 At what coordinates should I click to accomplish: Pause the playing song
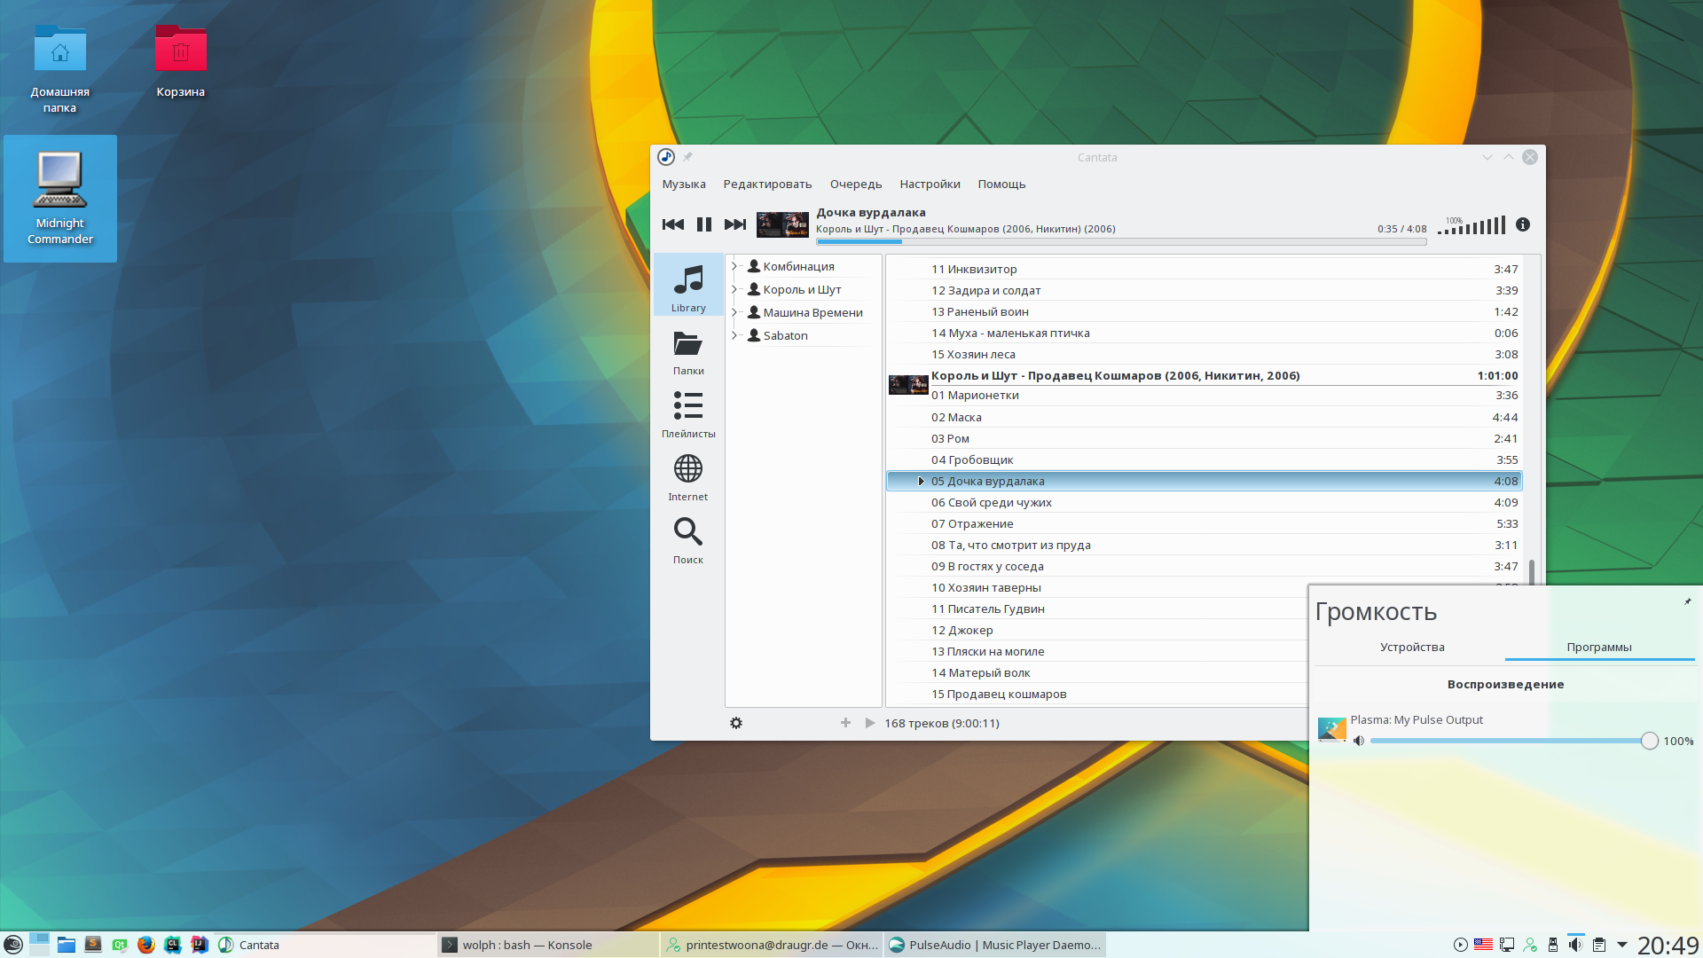coord(704,224)
